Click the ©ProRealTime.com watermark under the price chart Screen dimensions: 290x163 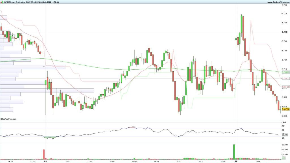pos(8,119)
